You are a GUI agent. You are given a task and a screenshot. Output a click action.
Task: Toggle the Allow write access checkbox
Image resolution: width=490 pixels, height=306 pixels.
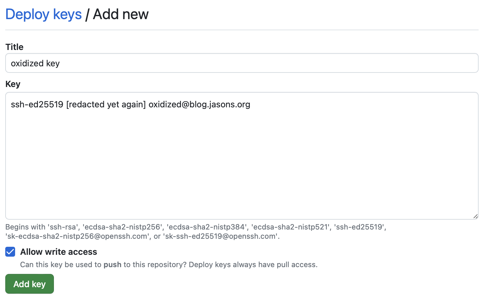(x=10, y=252)
